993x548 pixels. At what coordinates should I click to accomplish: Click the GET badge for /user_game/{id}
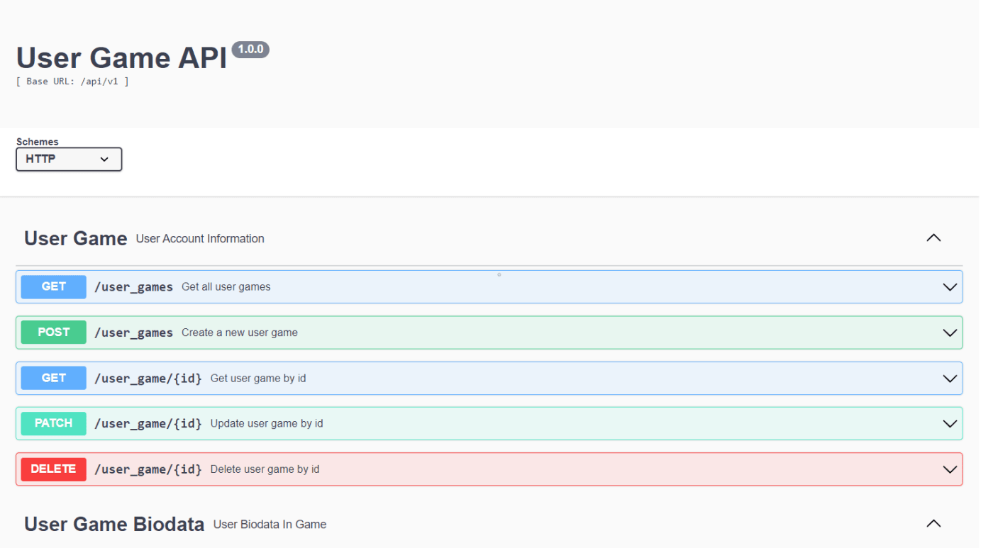(54, 378)
